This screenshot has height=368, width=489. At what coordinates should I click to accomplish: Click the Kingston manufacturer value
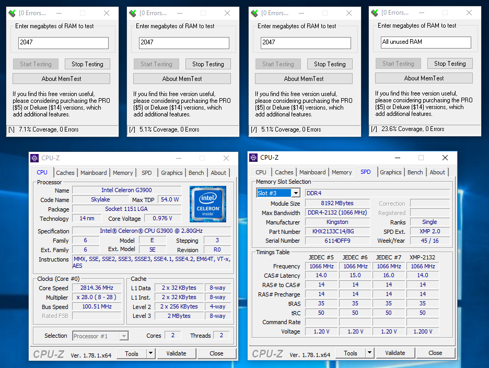tap(337, 222)
